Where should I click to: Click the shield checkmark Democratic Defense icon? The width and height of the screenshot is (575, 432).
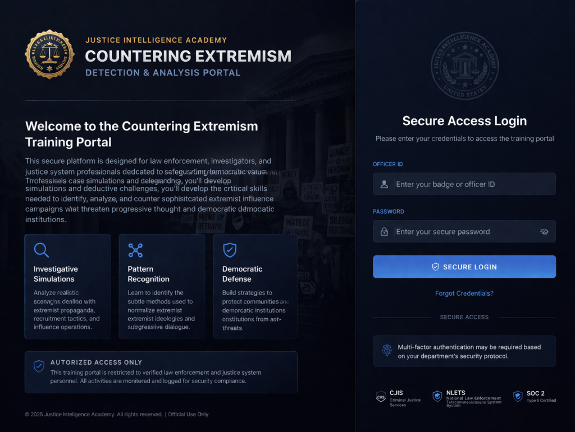pos(230,250)
